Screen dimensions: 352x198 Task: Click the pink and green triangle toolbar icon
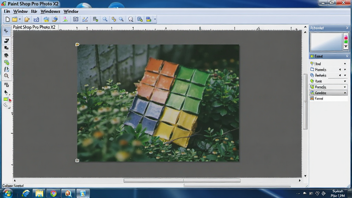pyautogui.click(x=65, y=19)
